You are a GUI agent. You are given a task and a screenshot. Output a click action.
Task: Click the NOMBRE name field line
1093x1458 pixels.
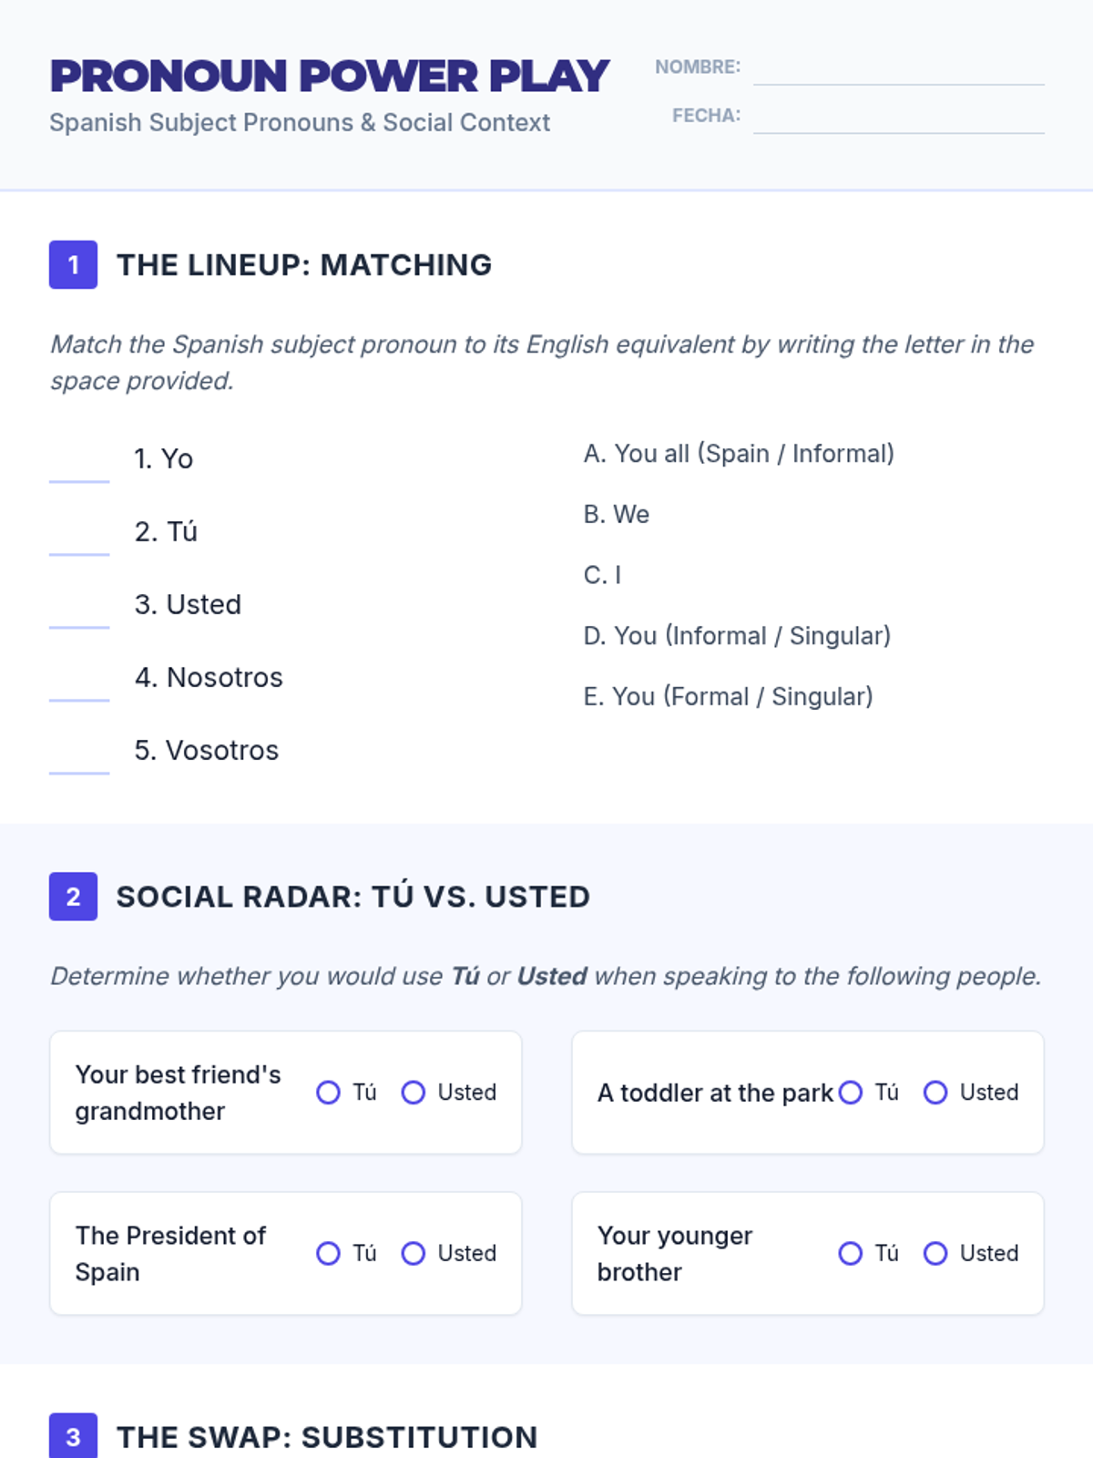(899, 69)
